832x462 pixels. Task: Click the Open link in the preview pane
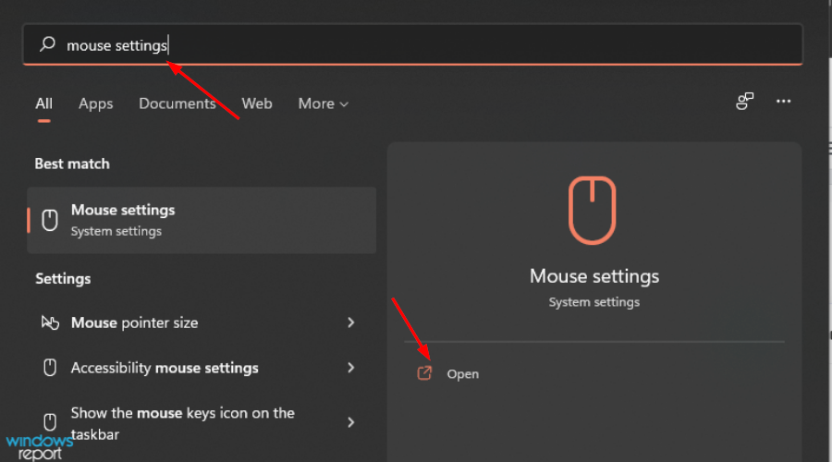coord(462,374)
